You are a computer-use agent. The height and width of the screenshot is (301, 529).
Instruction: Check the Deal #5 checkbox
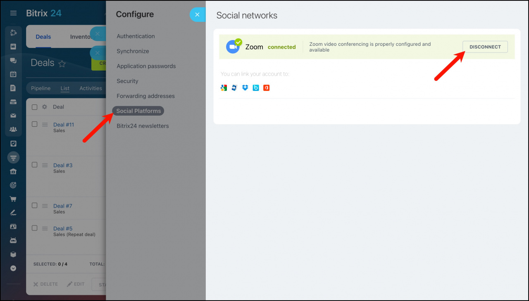coord(35,228)
